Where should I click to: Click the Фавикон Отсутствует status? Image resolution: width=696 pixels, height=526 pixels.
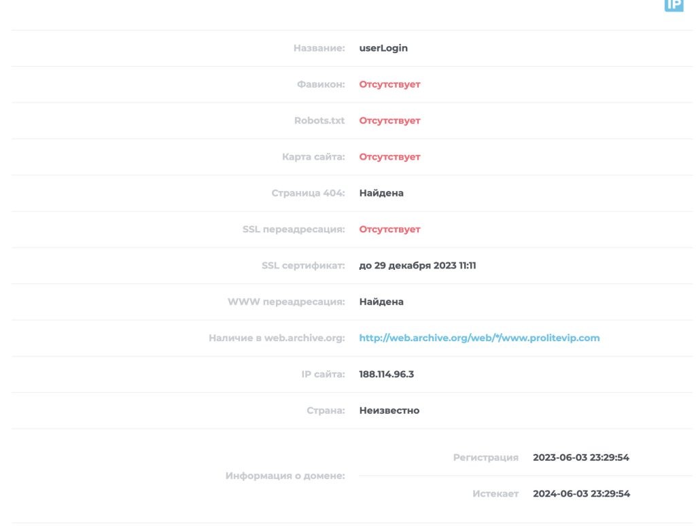(389, 84)
